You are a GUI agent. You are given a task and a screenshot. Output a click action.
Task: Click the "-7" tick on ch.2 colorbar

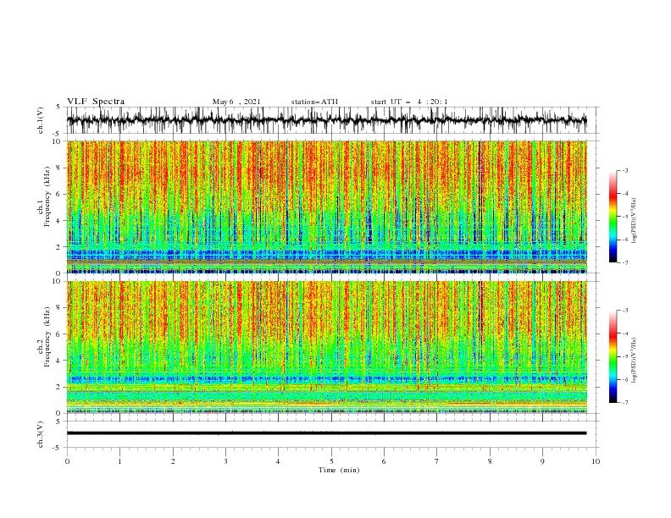[x=625, y=403]
